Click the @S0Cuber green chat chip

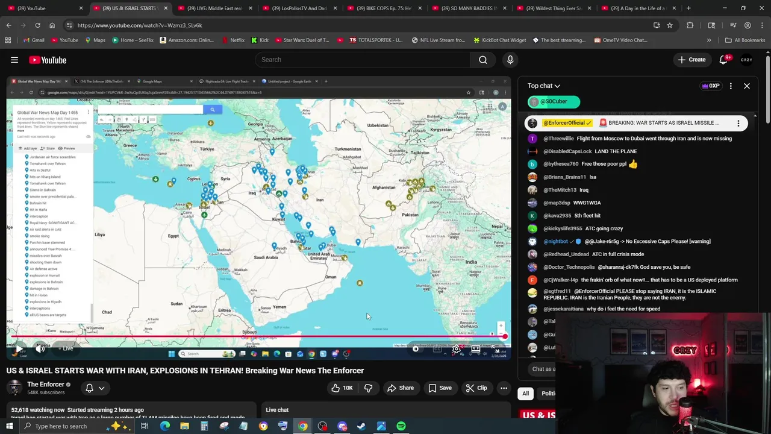tap(554, 102)
